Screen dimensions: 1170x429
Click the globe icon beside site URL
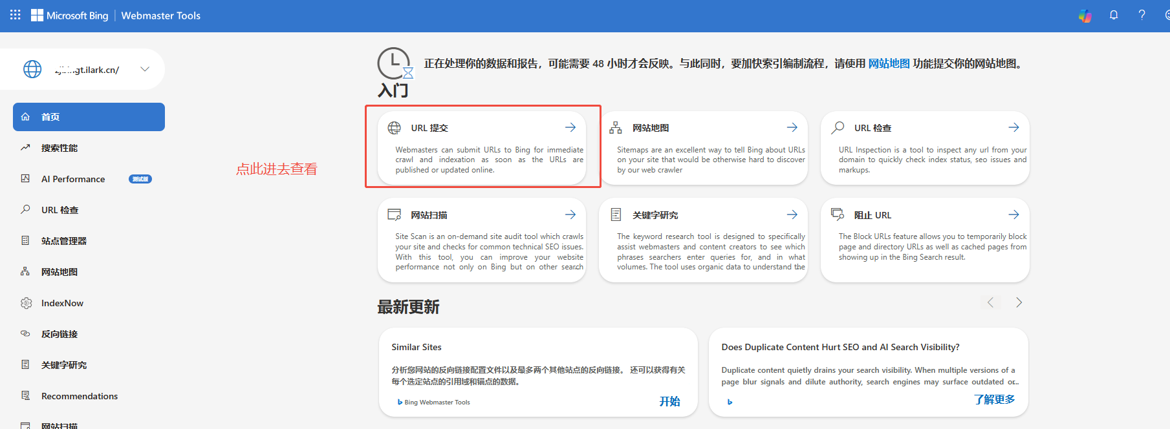click(32, 69)
